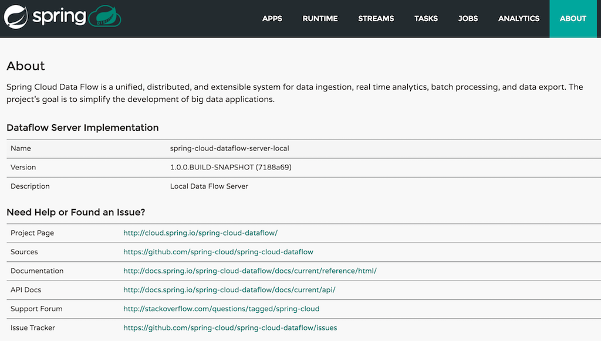Click the Spring logo icon
Viewport: 601px width, 341px height.
[16, 16]
